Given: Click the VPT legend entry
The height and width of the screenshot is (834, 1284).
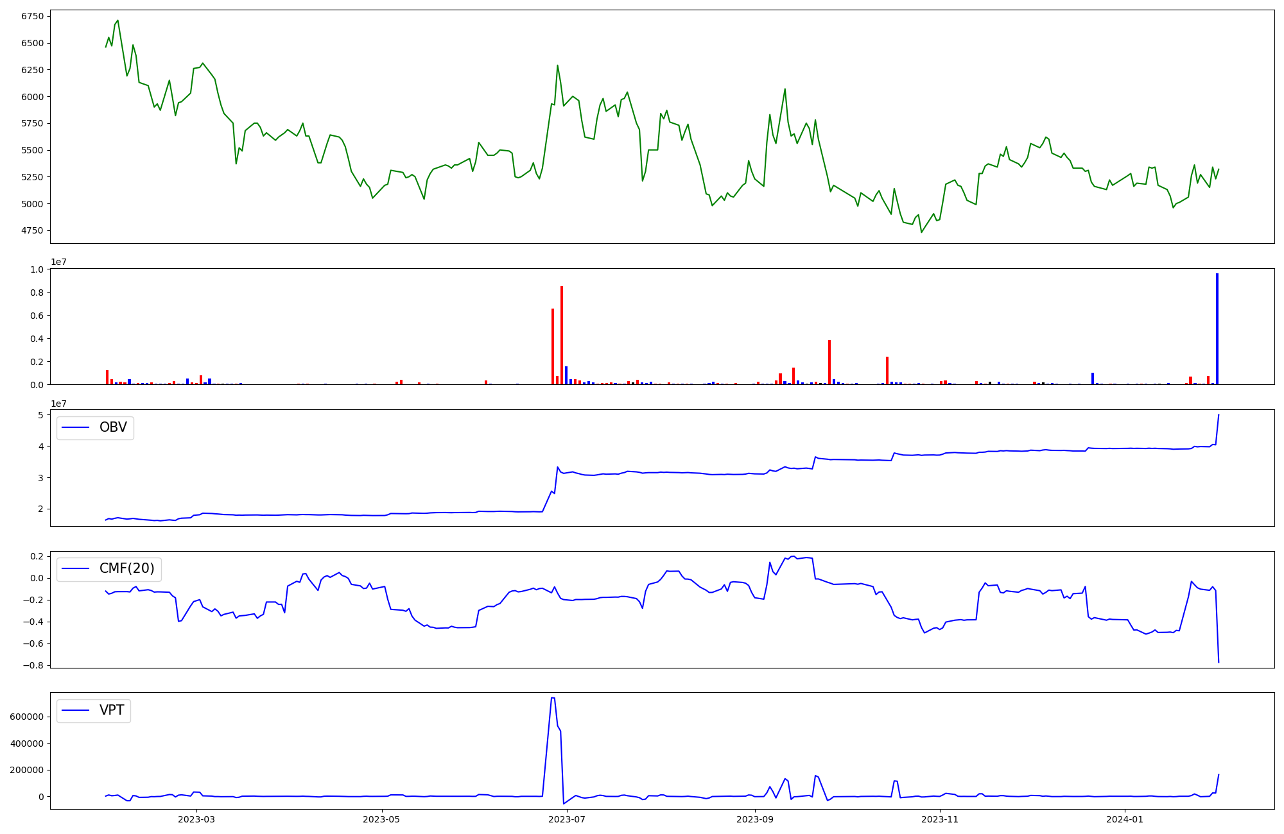Looking at the screenshot, I should click(x=112, y=710).
